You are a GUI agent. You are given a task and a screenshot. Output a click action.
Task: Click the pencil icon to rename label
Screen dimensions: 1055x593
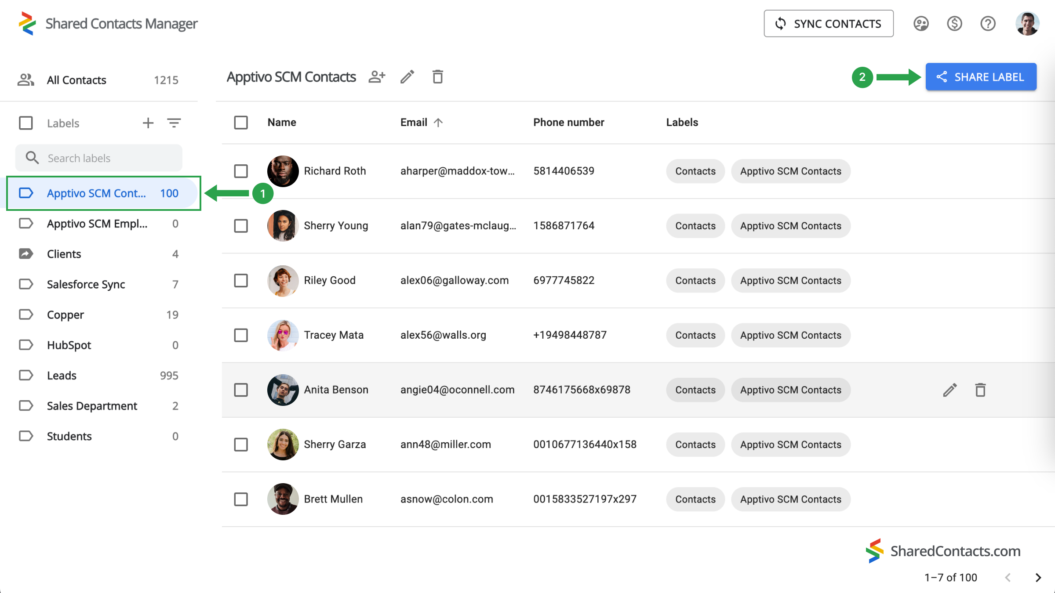point(407,77)
